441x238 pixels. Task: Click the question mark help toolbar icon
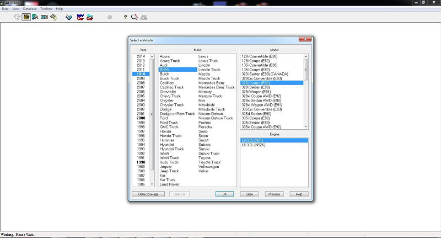click(126, 17)
